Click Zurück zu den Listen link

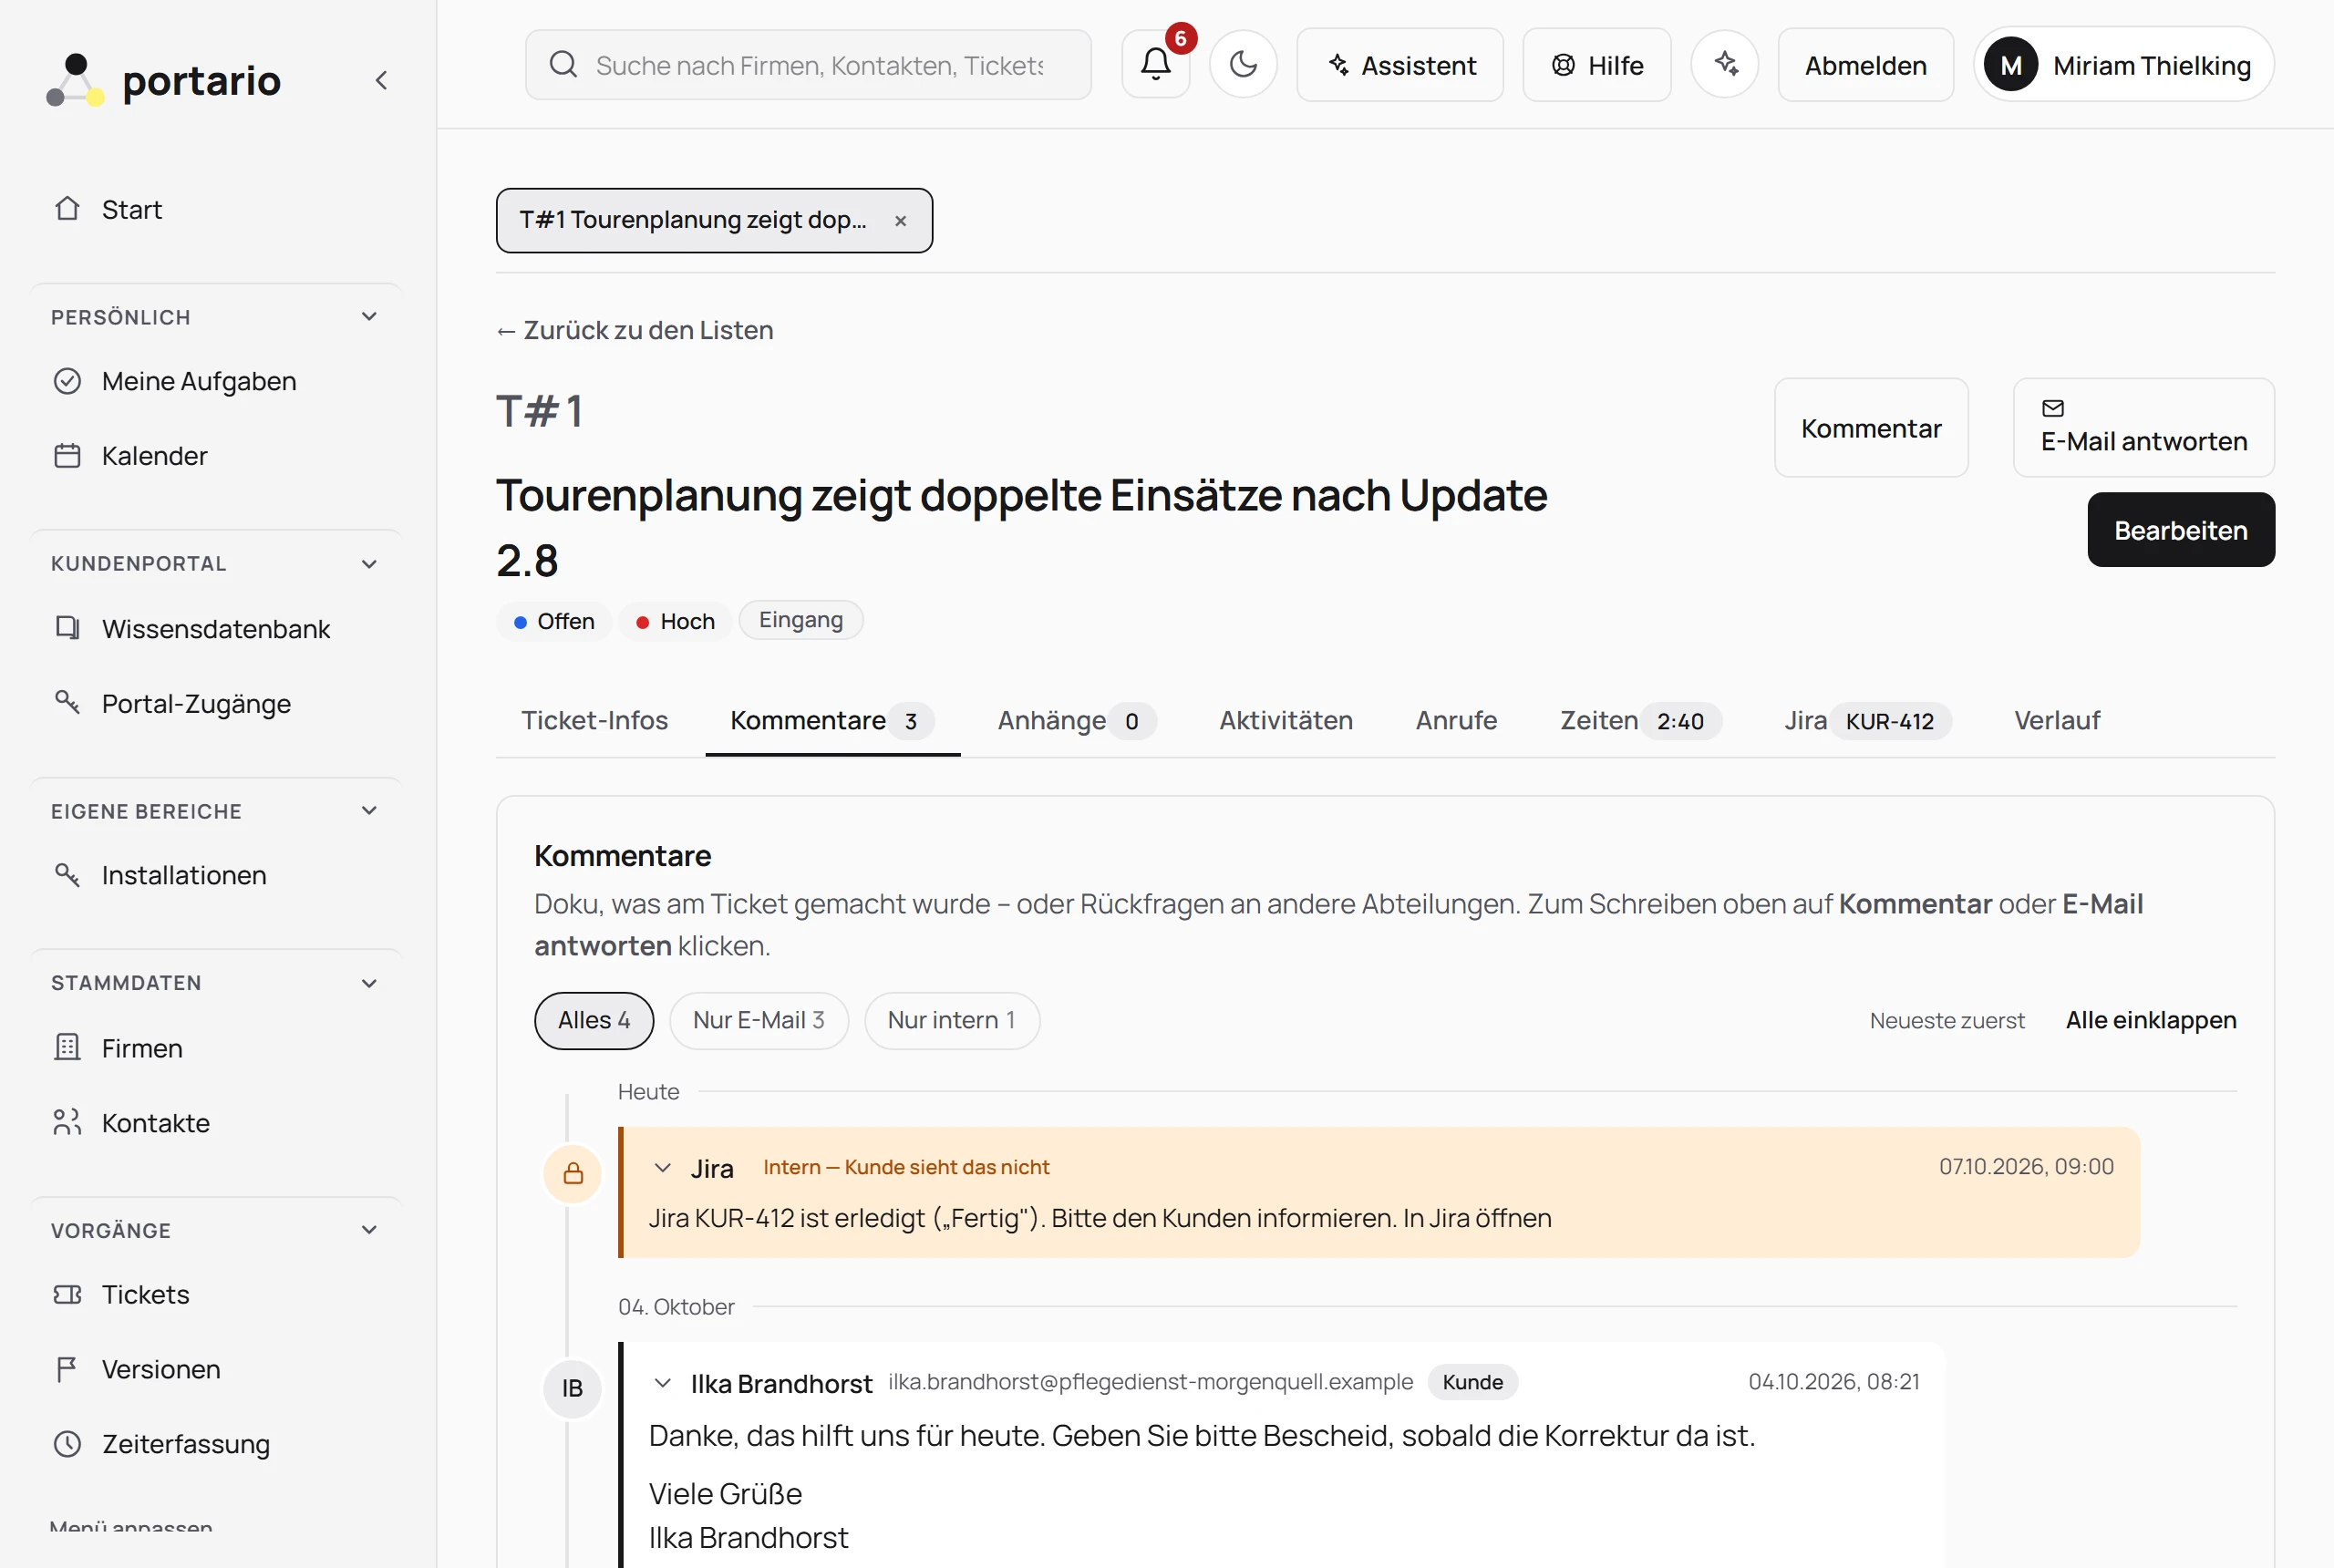tap(635, 330)
